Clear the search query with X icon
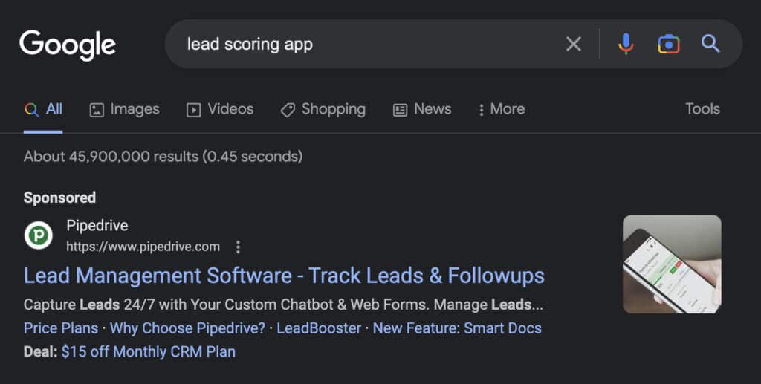761x384 pixels. pyautogui.click(x=573, y=44)
